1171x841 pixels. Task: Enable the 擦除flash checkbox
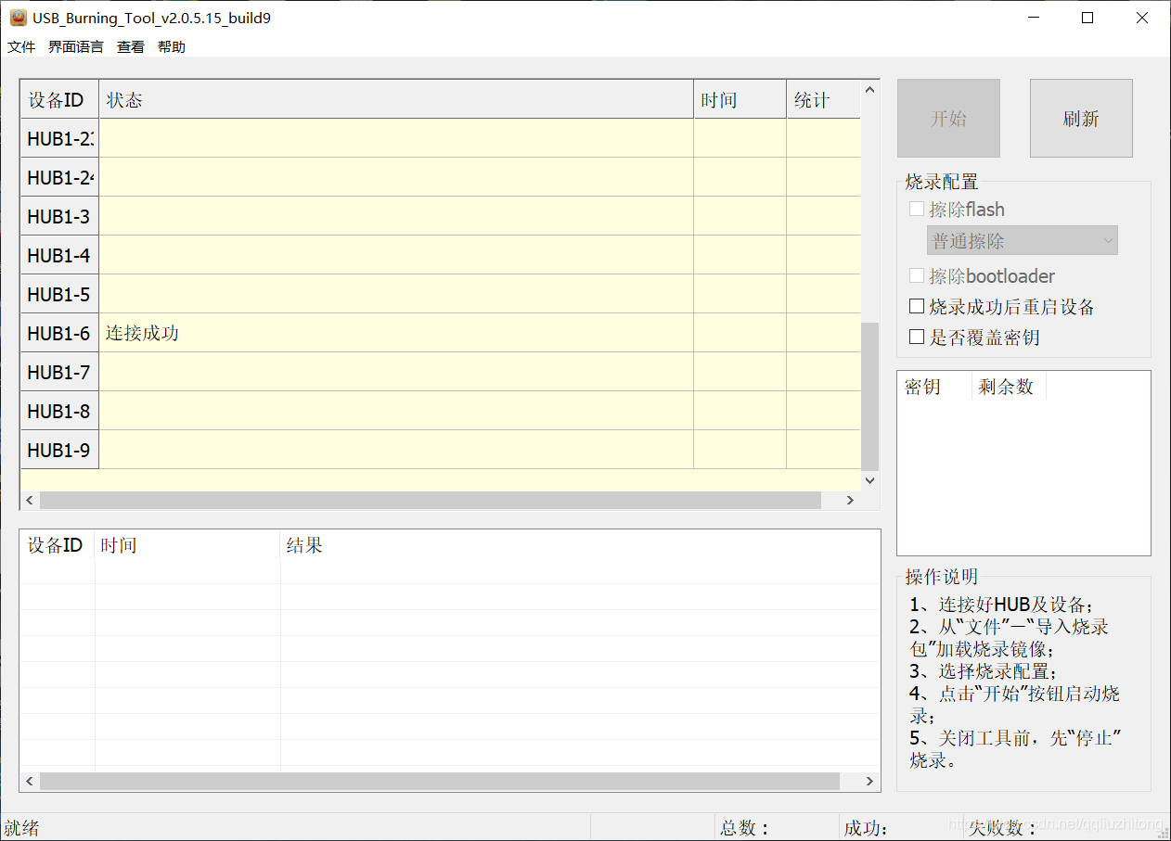(x=917, y=209)
